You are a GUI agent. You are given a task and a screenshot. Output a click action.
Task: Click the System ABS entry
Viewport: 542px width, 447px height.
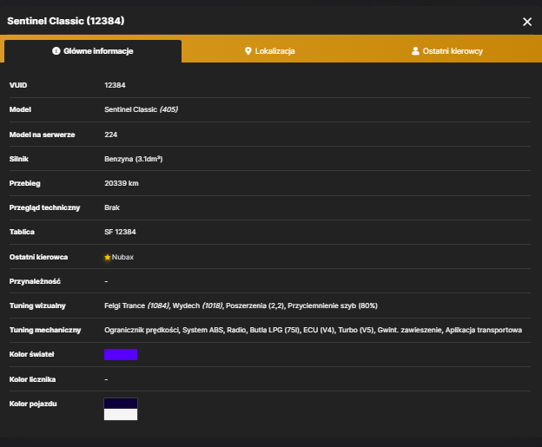coord(203,330)
